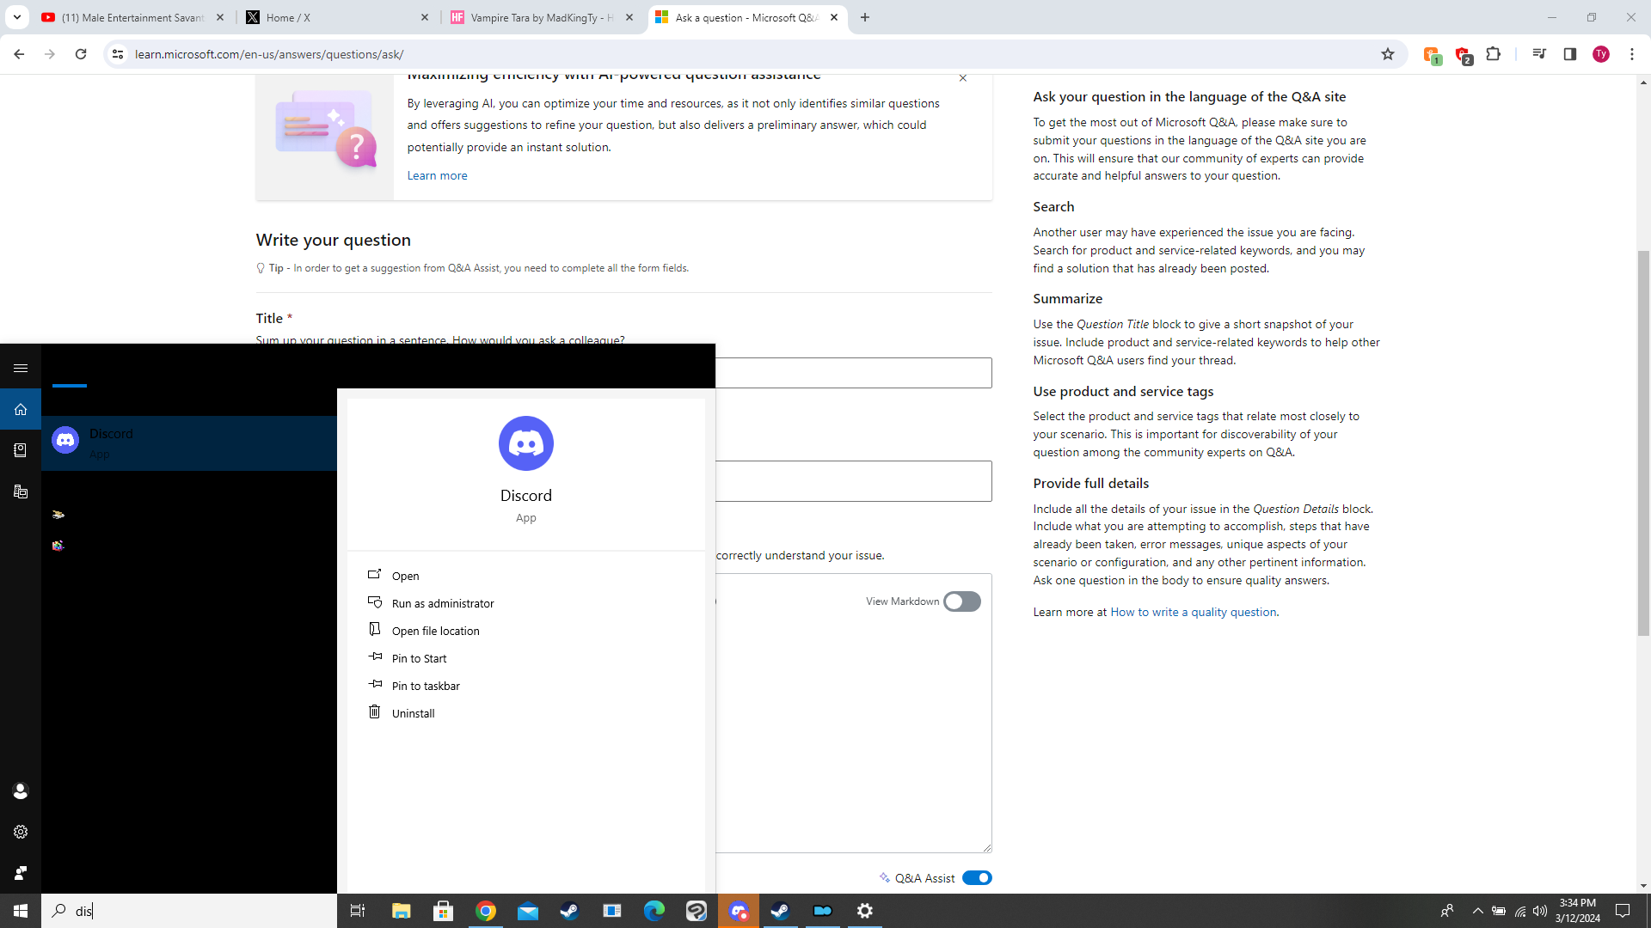1651x928 pixels.
Task: Toggle Chrome's side panel button
Action: [x=1569, y=54]
